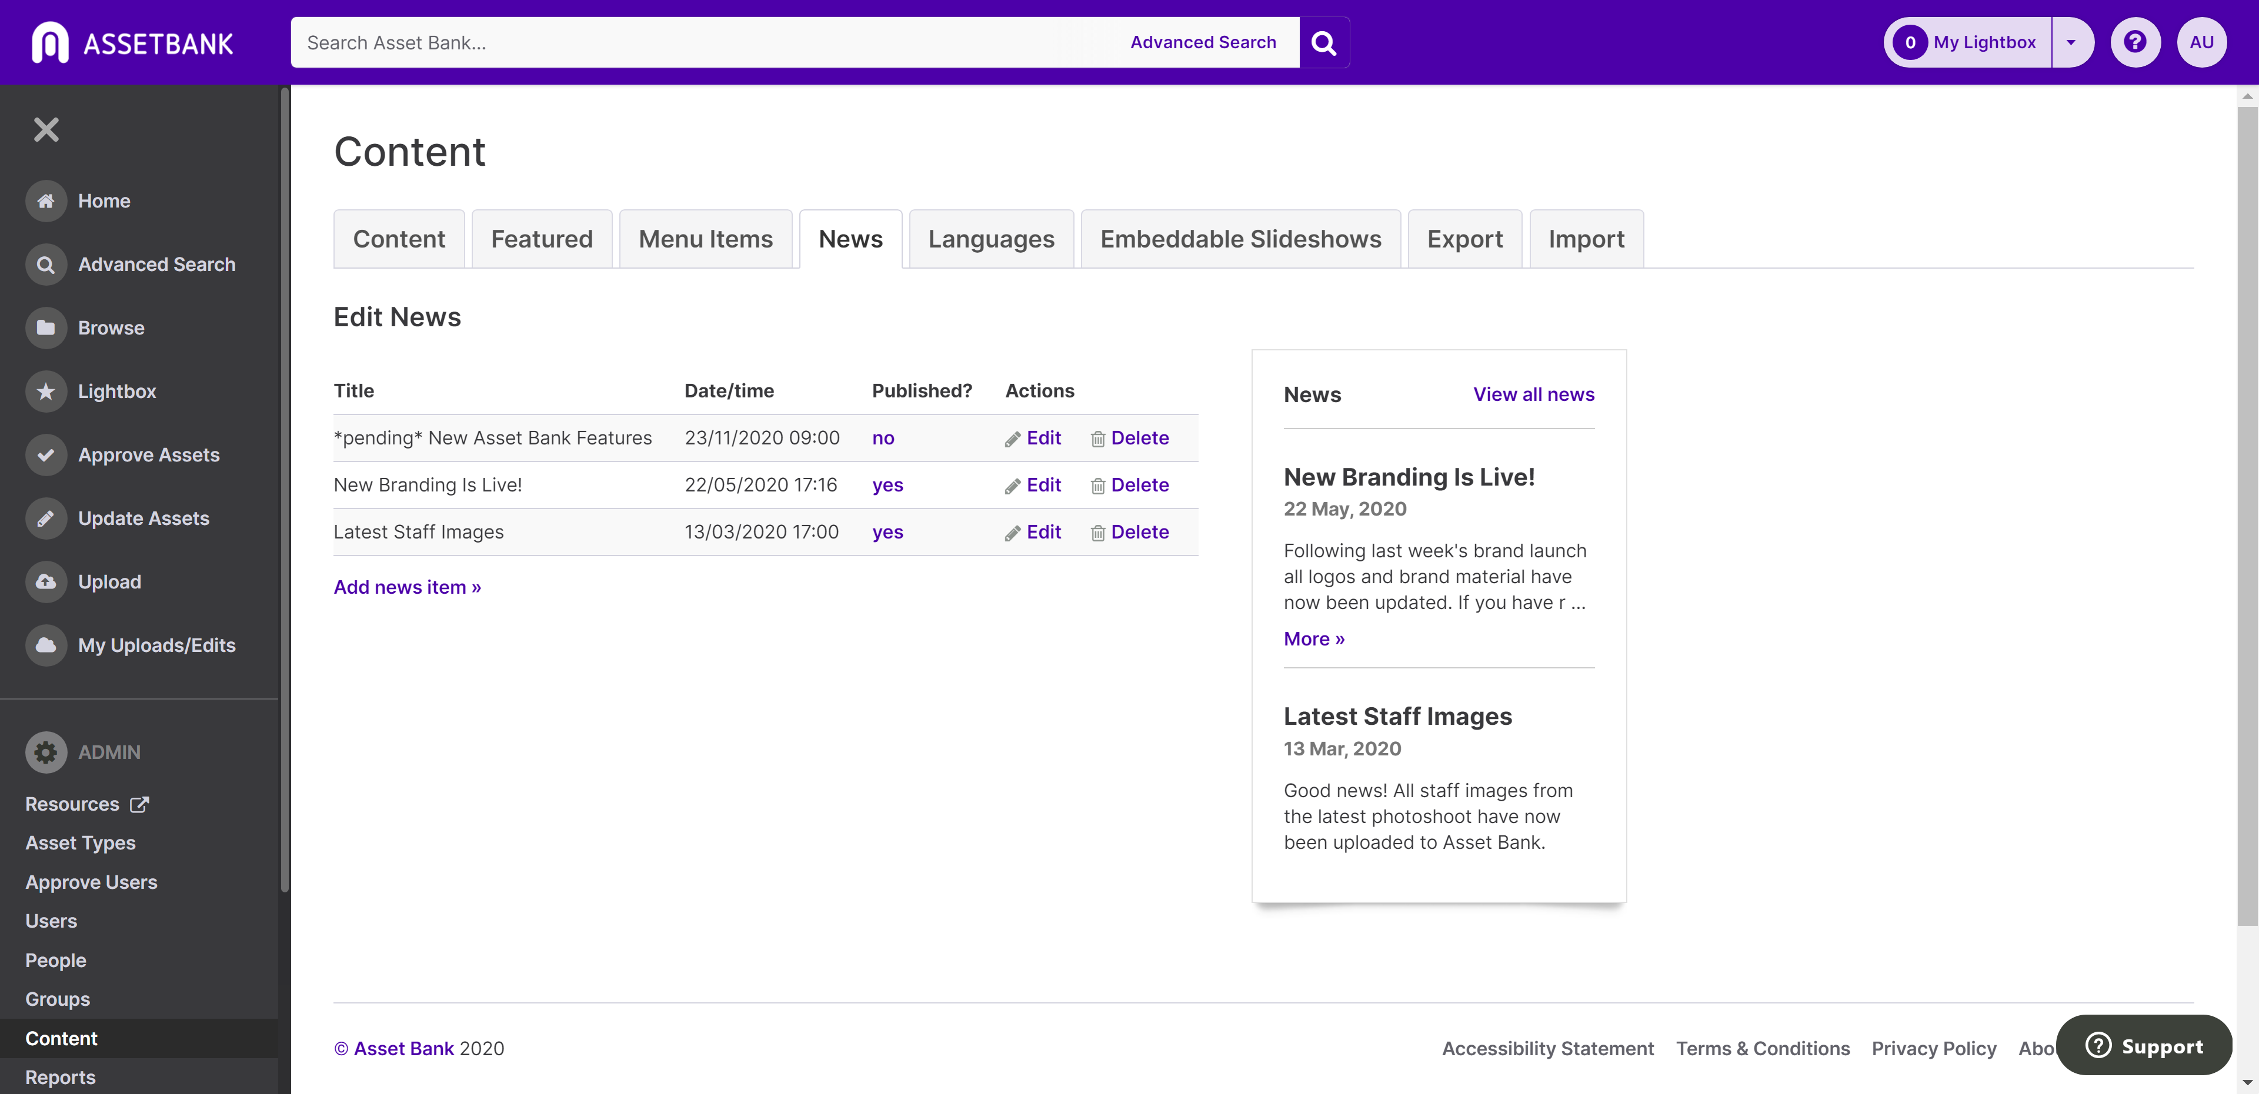
Task: Click the Admin gear icon
Action: click(x=46, y=752)
